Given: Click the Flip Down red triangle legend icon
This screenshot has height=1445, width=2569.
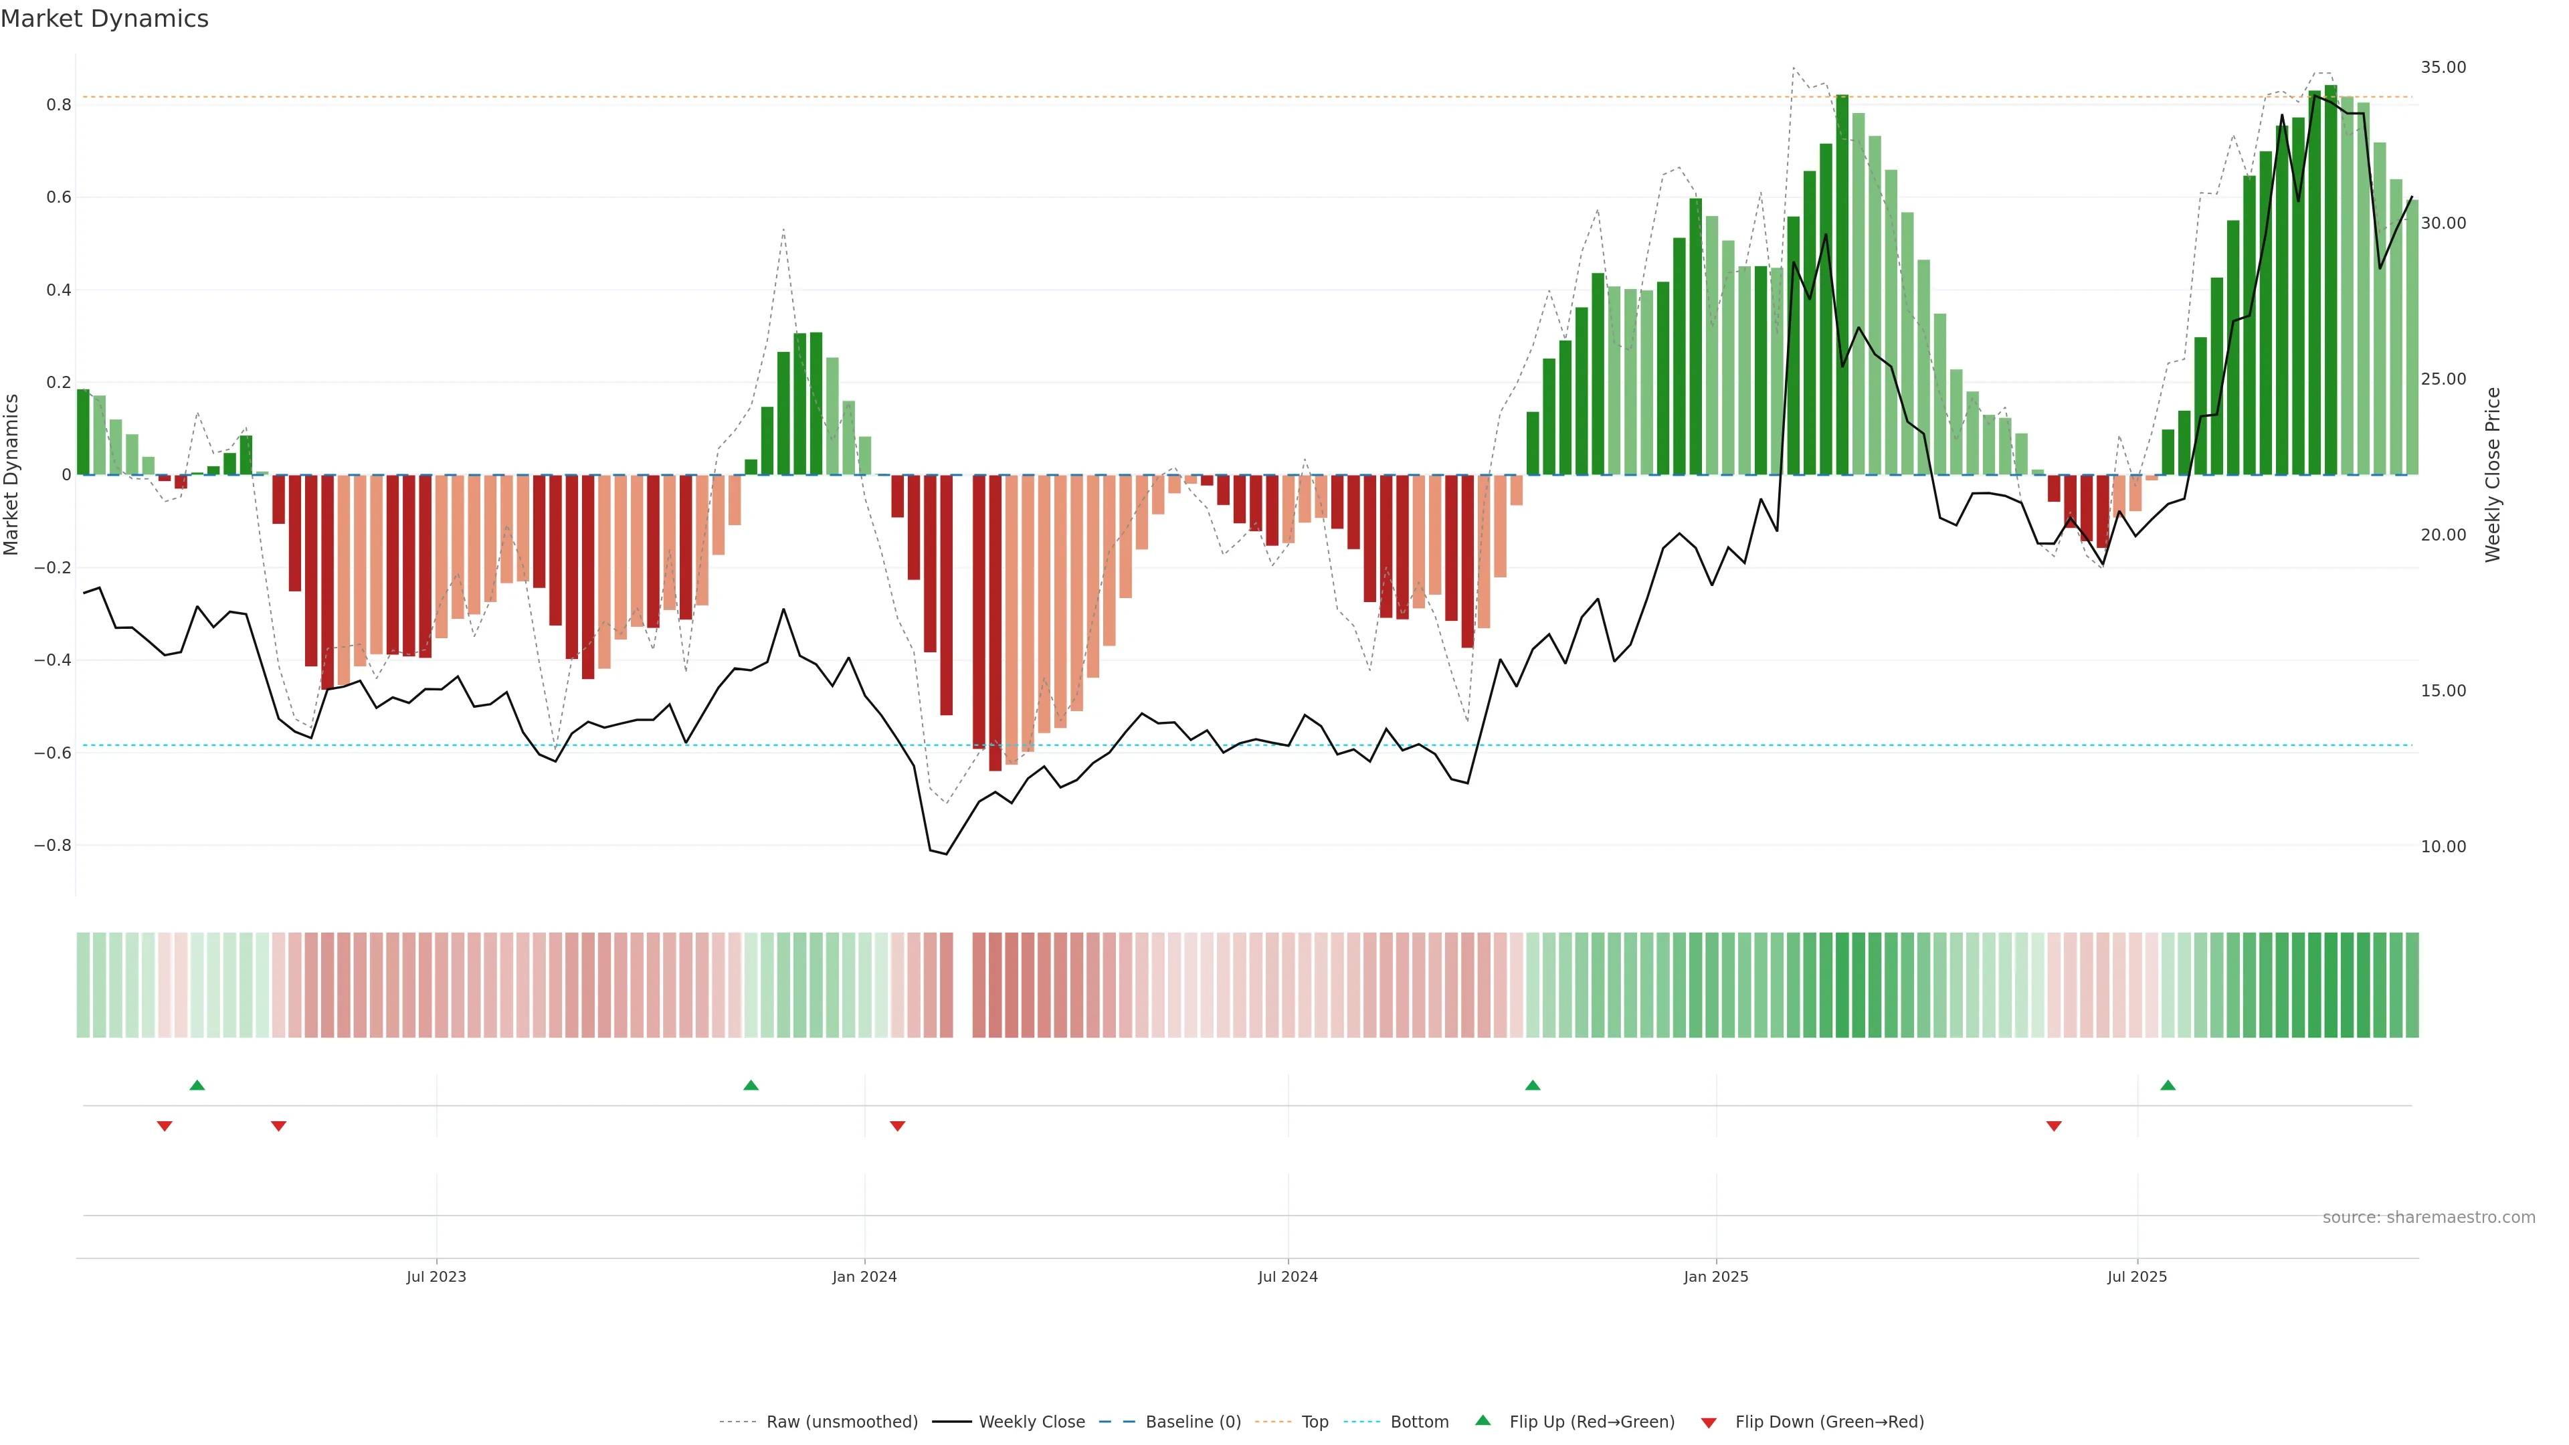Looking at the screenshot, I should pos(1709,1422).
